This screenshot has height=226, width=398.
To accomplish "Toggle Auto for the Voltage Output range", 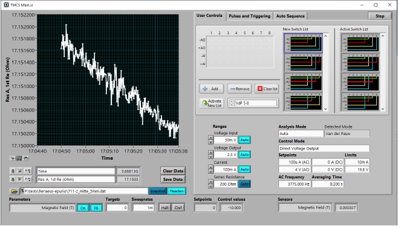I will coord(244,154).
